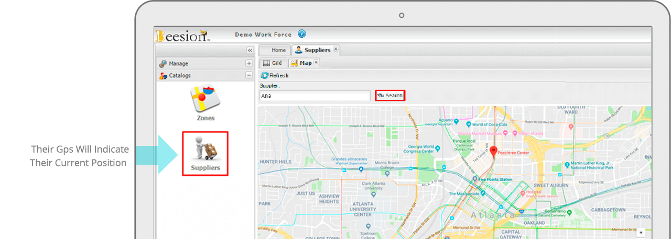
Task: Click the red Peachtree Center map pin
Action: [x=493, y=152]
